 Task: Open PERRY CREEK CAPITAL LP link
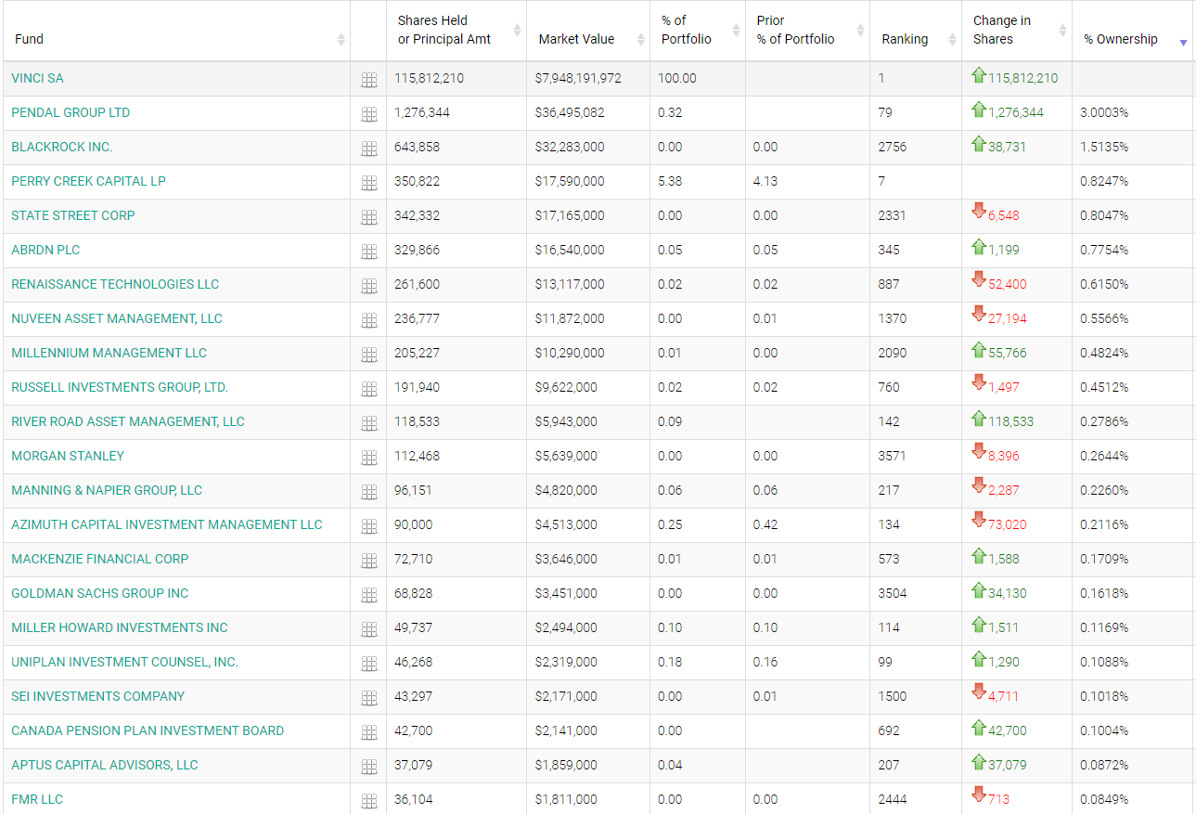[x=88, y=181]
